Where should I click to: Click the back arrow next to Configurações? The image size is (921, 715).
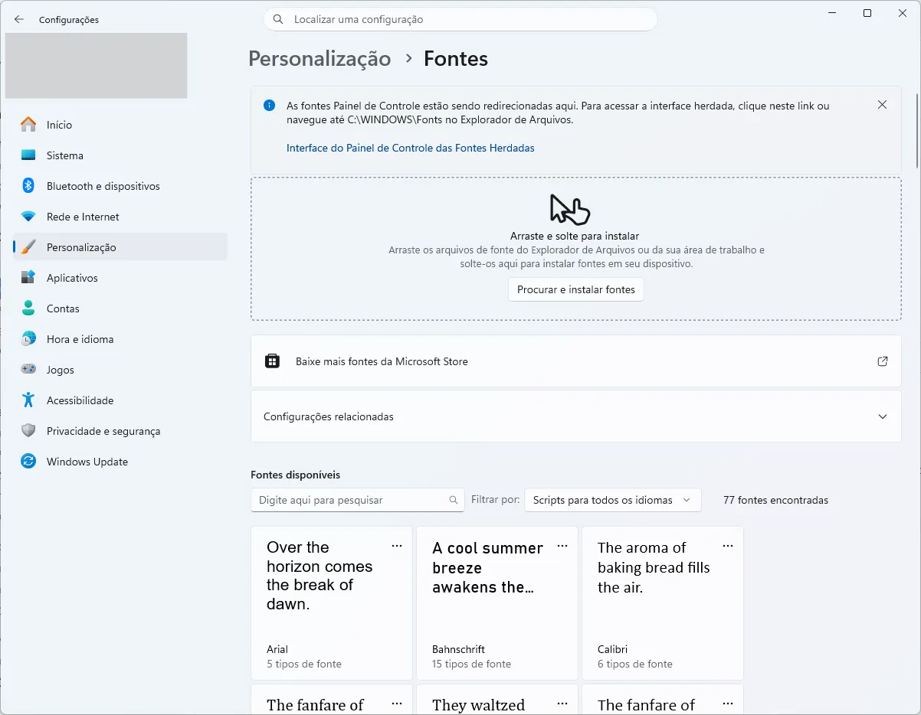click(x=18, y=19)
